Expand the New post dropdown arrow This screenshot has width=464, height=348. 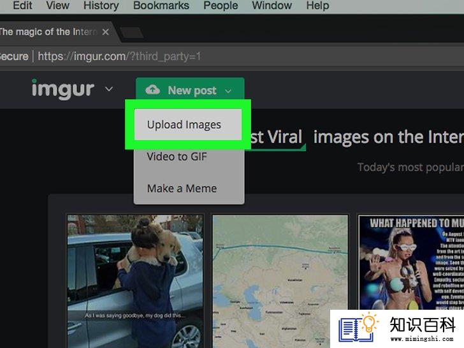228,91
